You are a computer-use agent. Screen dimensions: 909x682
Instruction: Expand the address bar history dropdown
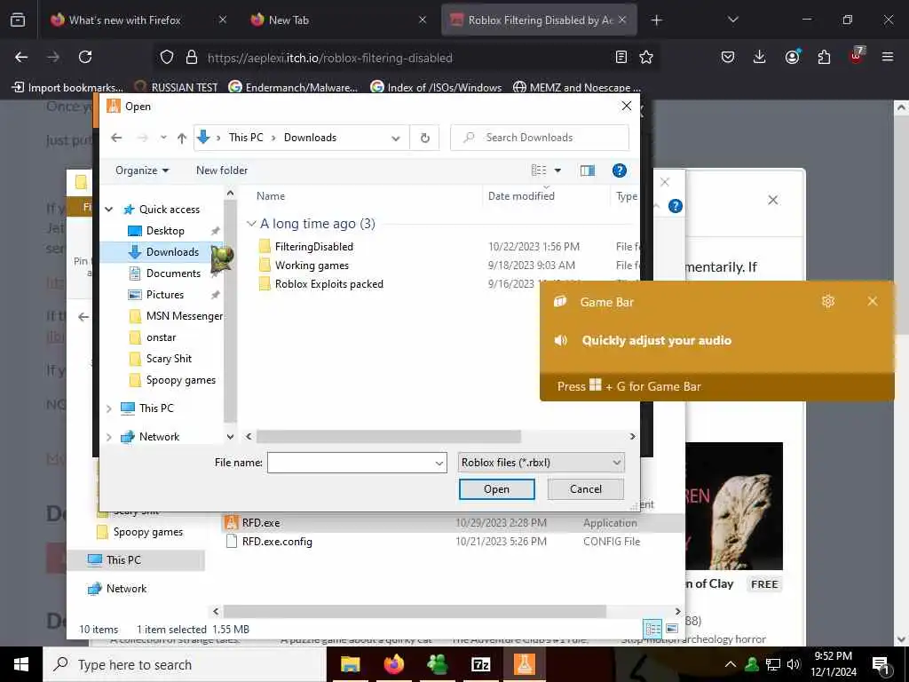395,138
